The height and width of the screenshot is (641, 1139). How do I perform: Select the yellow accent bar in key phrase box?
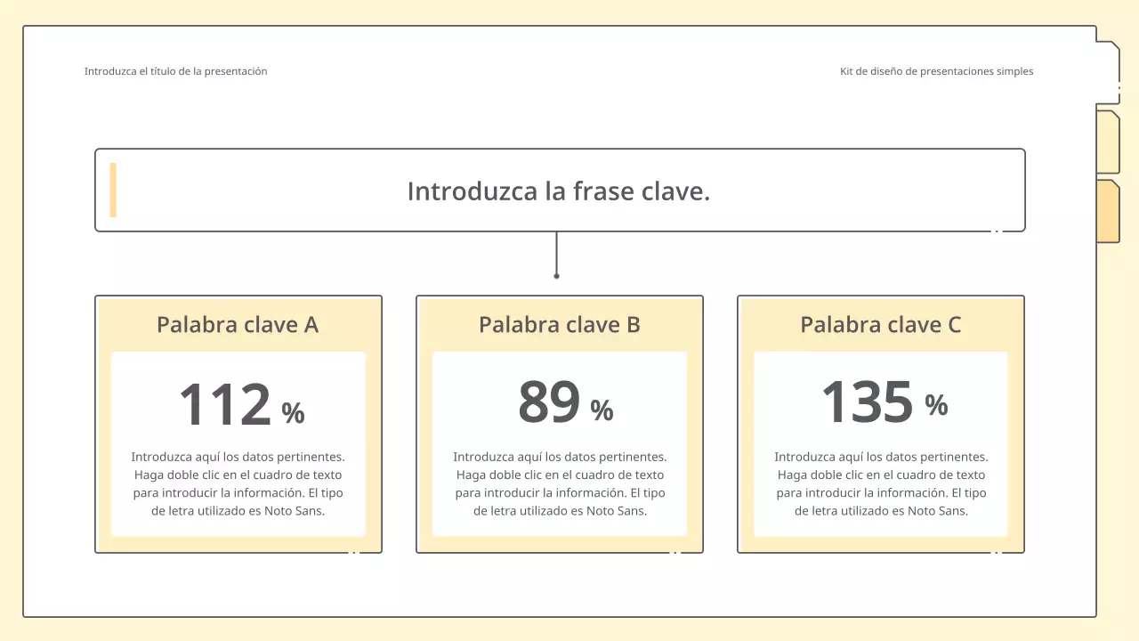point(113,190)
